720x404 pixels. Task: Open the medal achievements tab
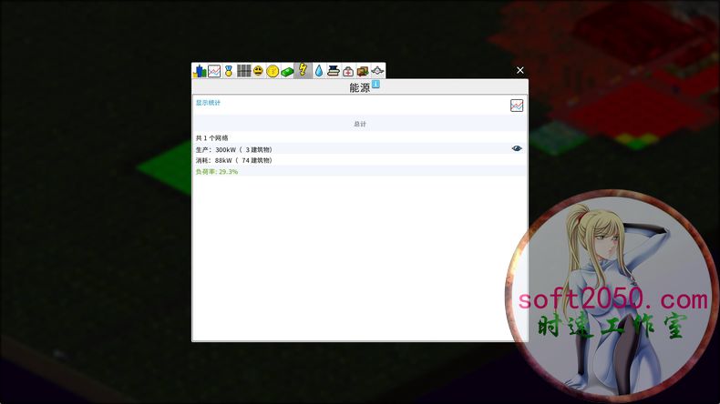[229, 71]
